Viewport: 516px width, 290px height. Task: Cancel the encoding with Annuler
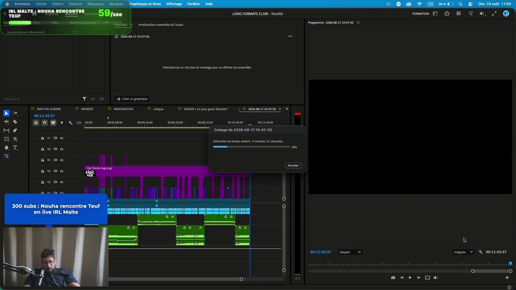point(293,166)
